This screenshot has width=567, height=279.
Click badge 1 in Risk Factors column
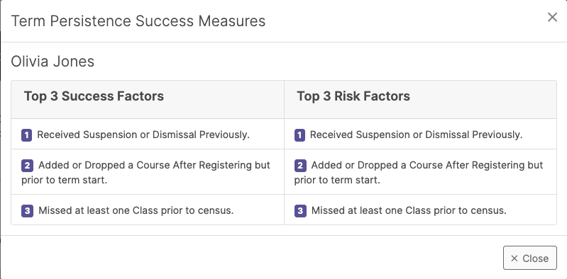pos(299,135)
